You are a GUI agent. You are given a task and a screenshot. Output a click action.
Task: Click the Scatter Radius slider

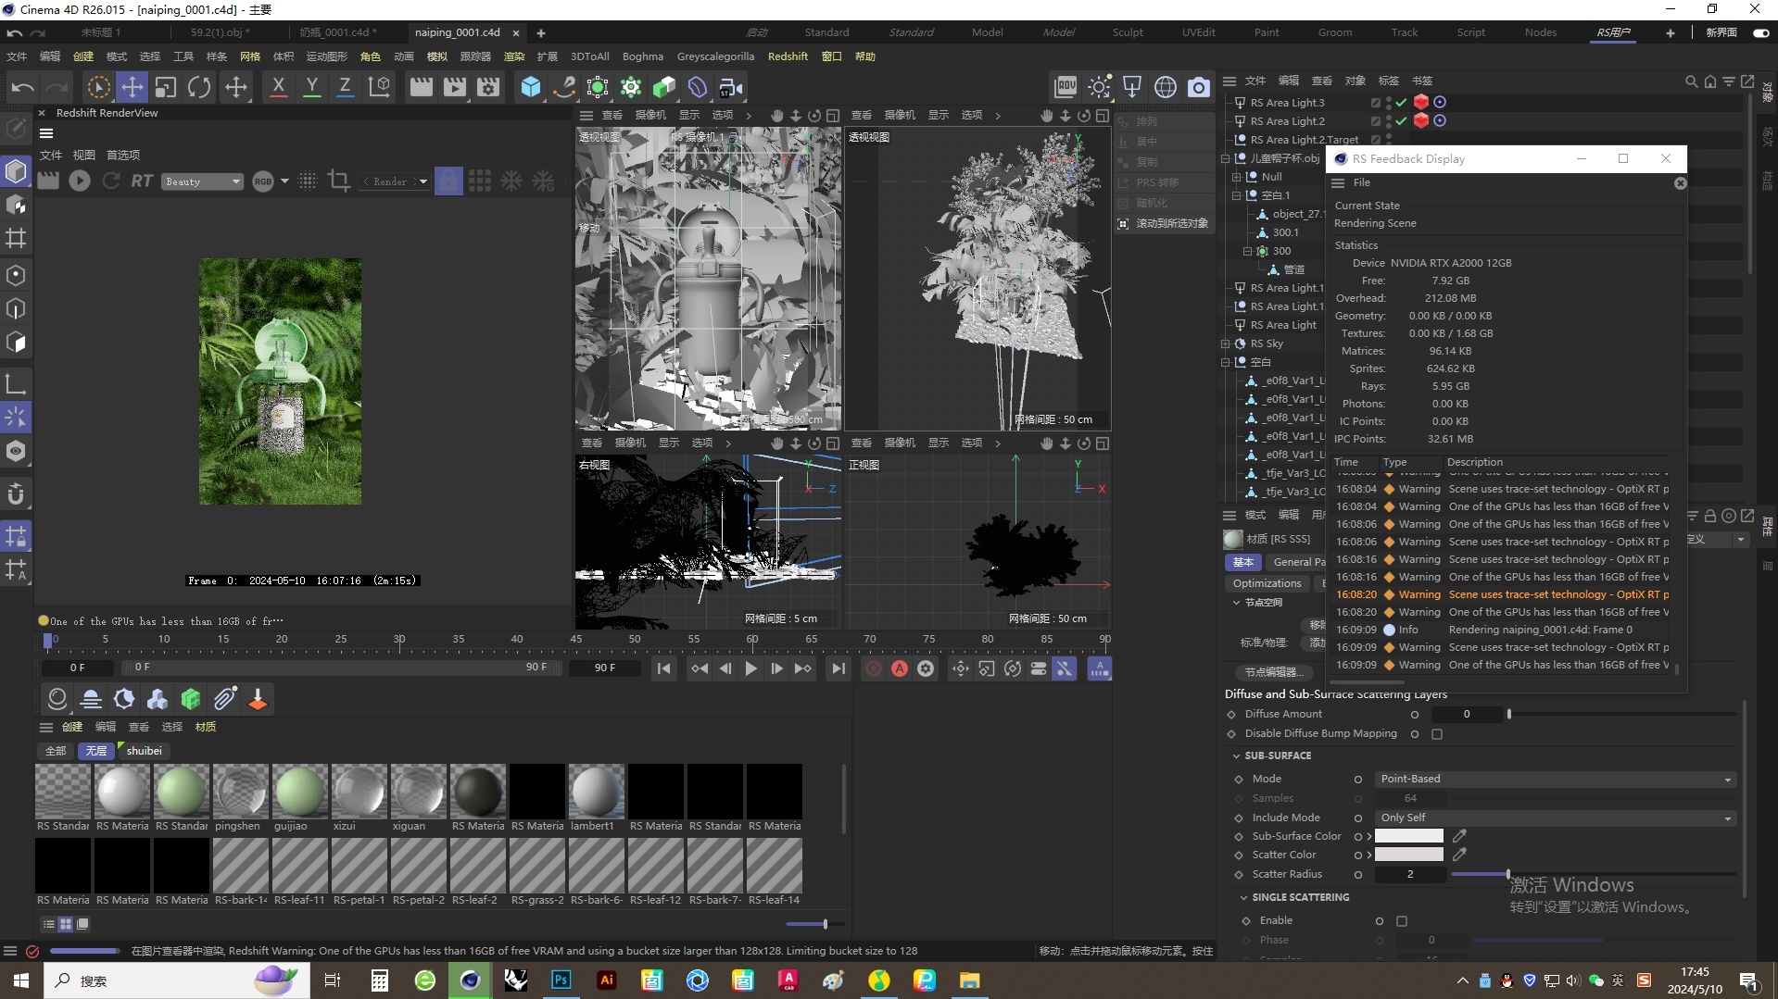pos(1593,874)
